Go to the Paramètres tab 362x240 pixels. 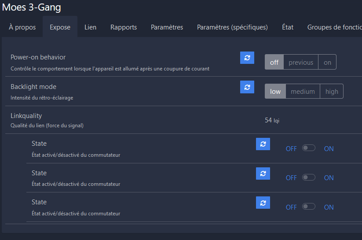pos(167,27)
